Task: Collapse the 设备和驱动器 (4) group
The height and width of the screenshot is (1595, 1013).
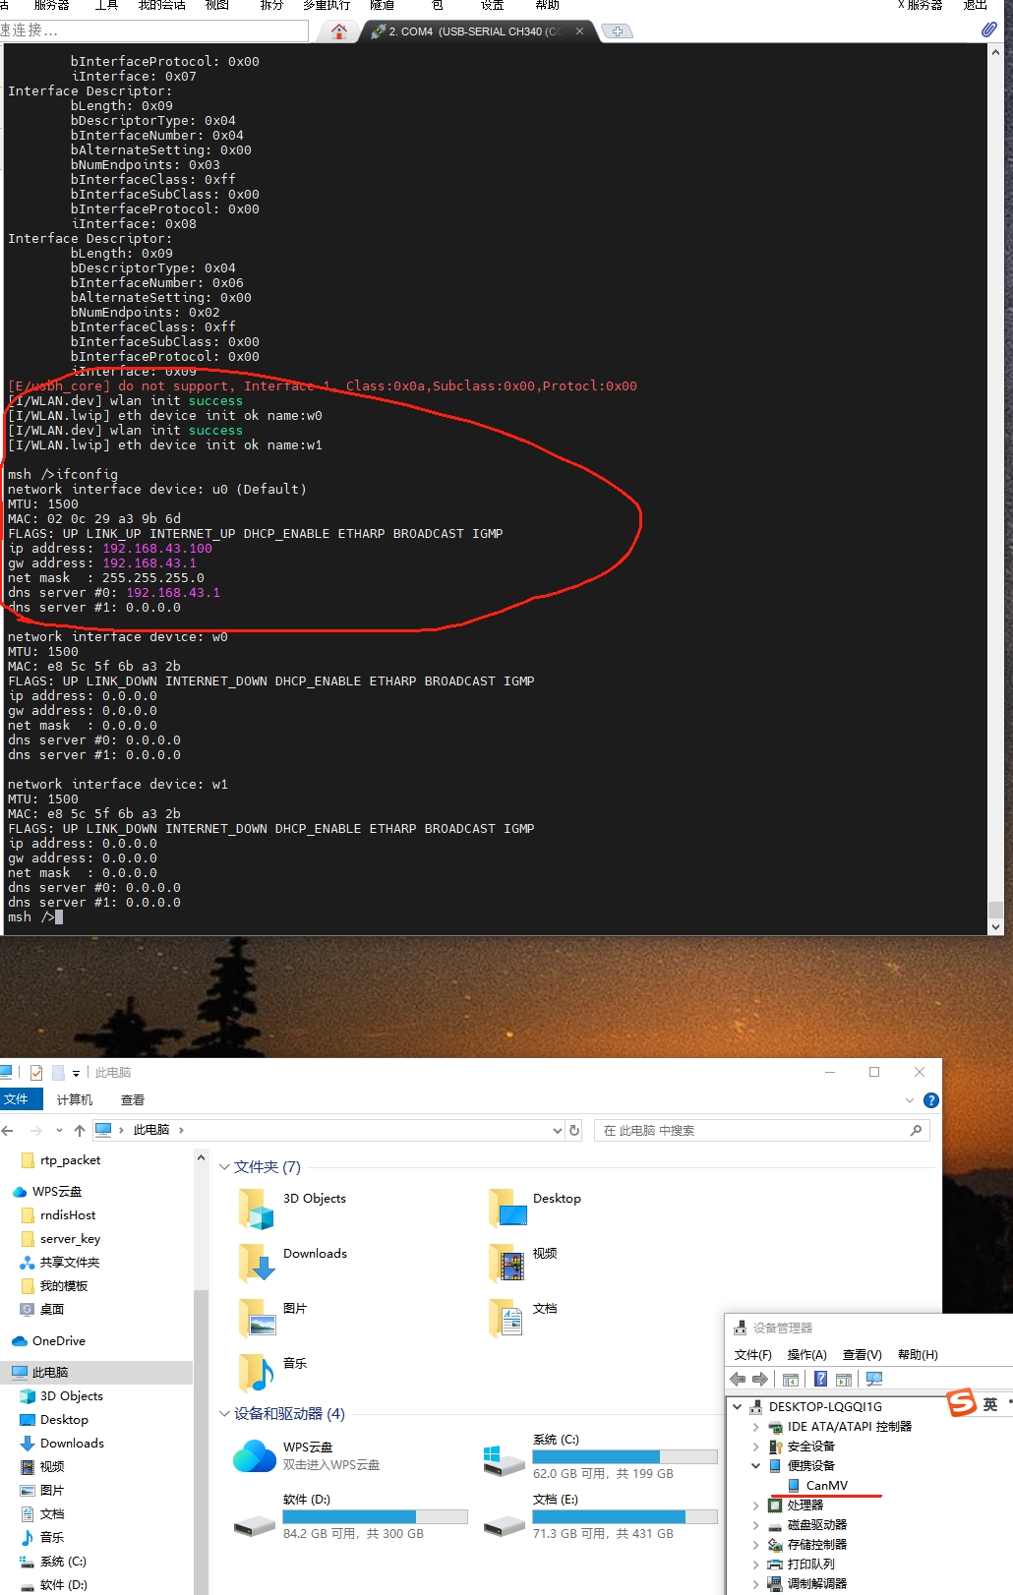Action: [224, 1414]
